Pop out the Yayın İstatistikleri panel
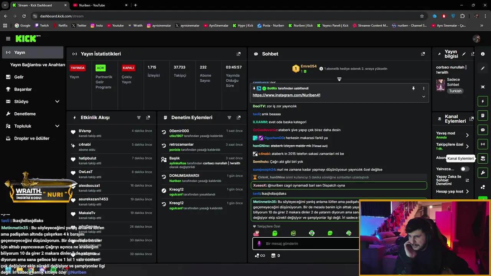This screenshot has width=491, height=276. [x=239, y=54]
